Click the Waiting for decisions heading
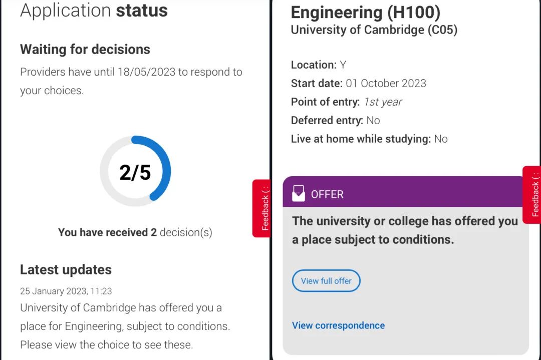Screen dimensions: 541x360 (x=85, y=49)
